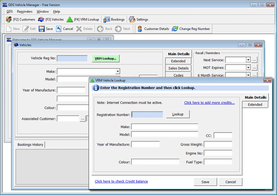Open the Customer Details person icon
The width and height of the screenshot is (277, 195).
coord(140,29)
